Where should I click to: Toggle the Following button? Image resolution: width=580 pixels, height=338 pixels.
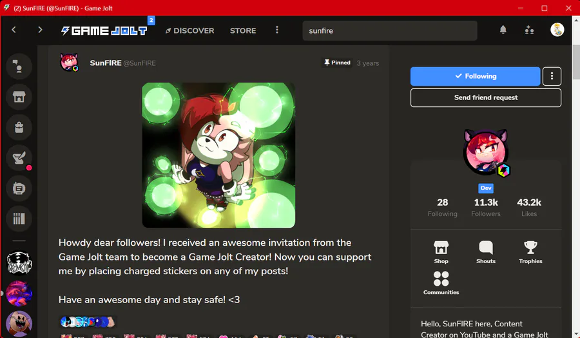click(476, 76)
